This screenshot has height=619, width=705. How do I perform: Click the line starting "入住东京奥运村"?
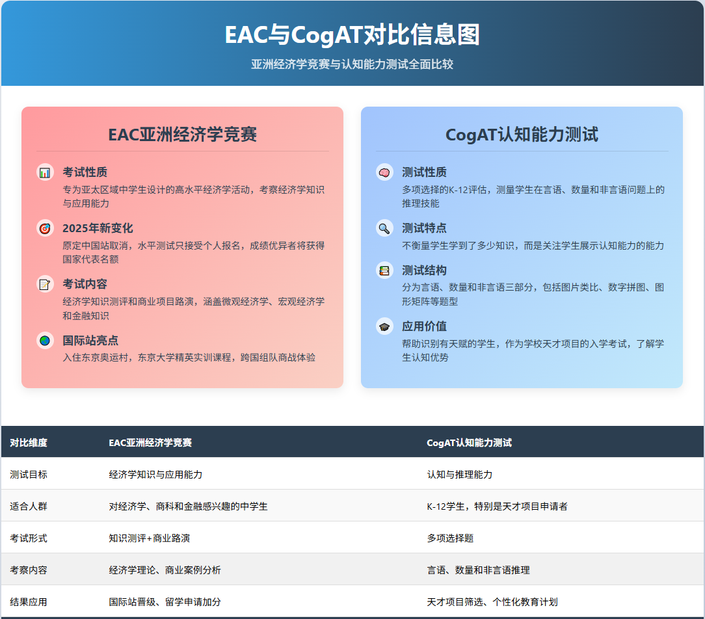pyautogui.click(x=189, y=358)
